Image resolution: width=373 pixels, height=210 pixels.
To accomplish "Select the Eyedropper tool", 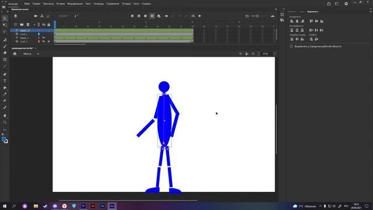I will pyautogui.click(x=5, y=94).
